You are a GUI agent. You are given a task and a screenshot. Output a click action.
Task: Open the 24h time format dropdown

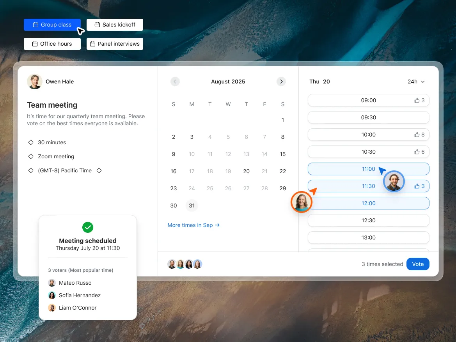[416, 82]
